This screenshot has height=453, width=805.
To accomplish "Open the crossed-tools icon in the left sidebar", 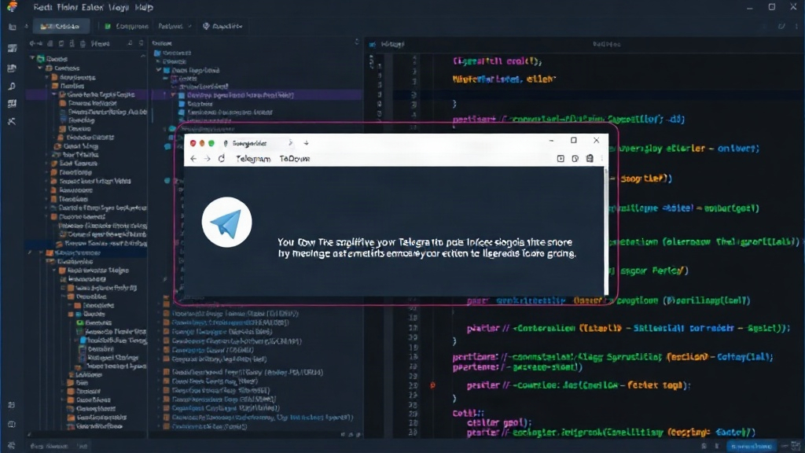I will click(x=12, y=121).
